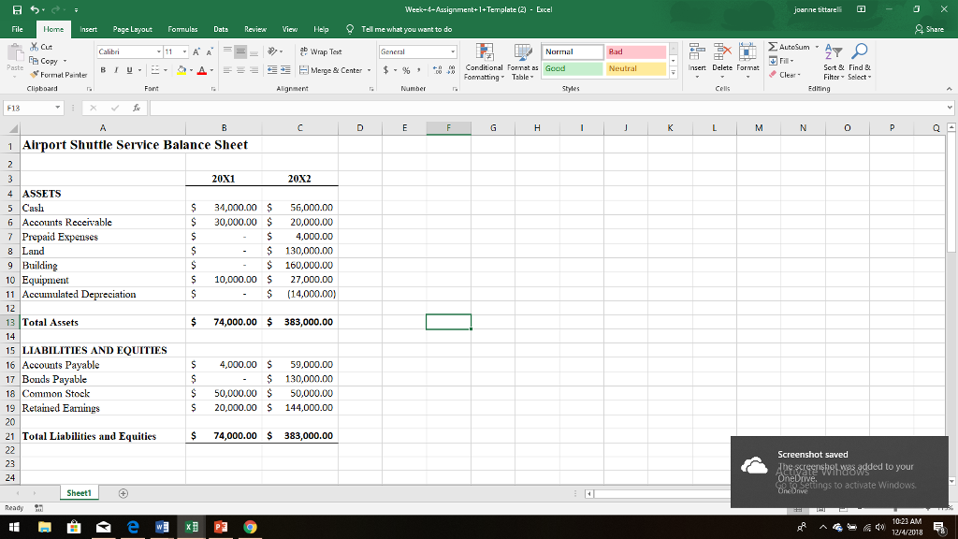Click the Fill command
Image resolution: width=958 pixels, height=539 pixels.
[781, 61]
